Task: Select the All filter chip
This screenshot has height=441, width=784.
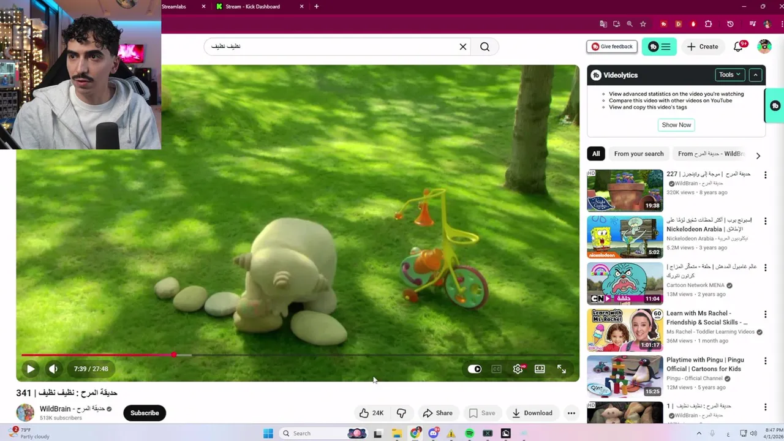Action: (x=596, y=154)
